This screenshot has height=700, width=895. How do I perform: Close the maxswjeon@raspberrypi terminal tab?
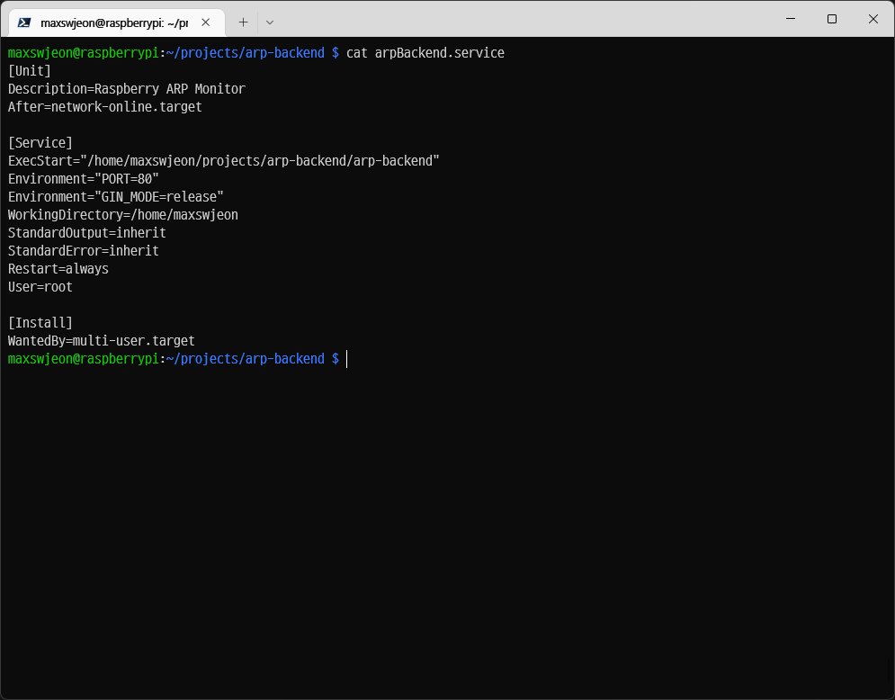(x=206, y=22)
